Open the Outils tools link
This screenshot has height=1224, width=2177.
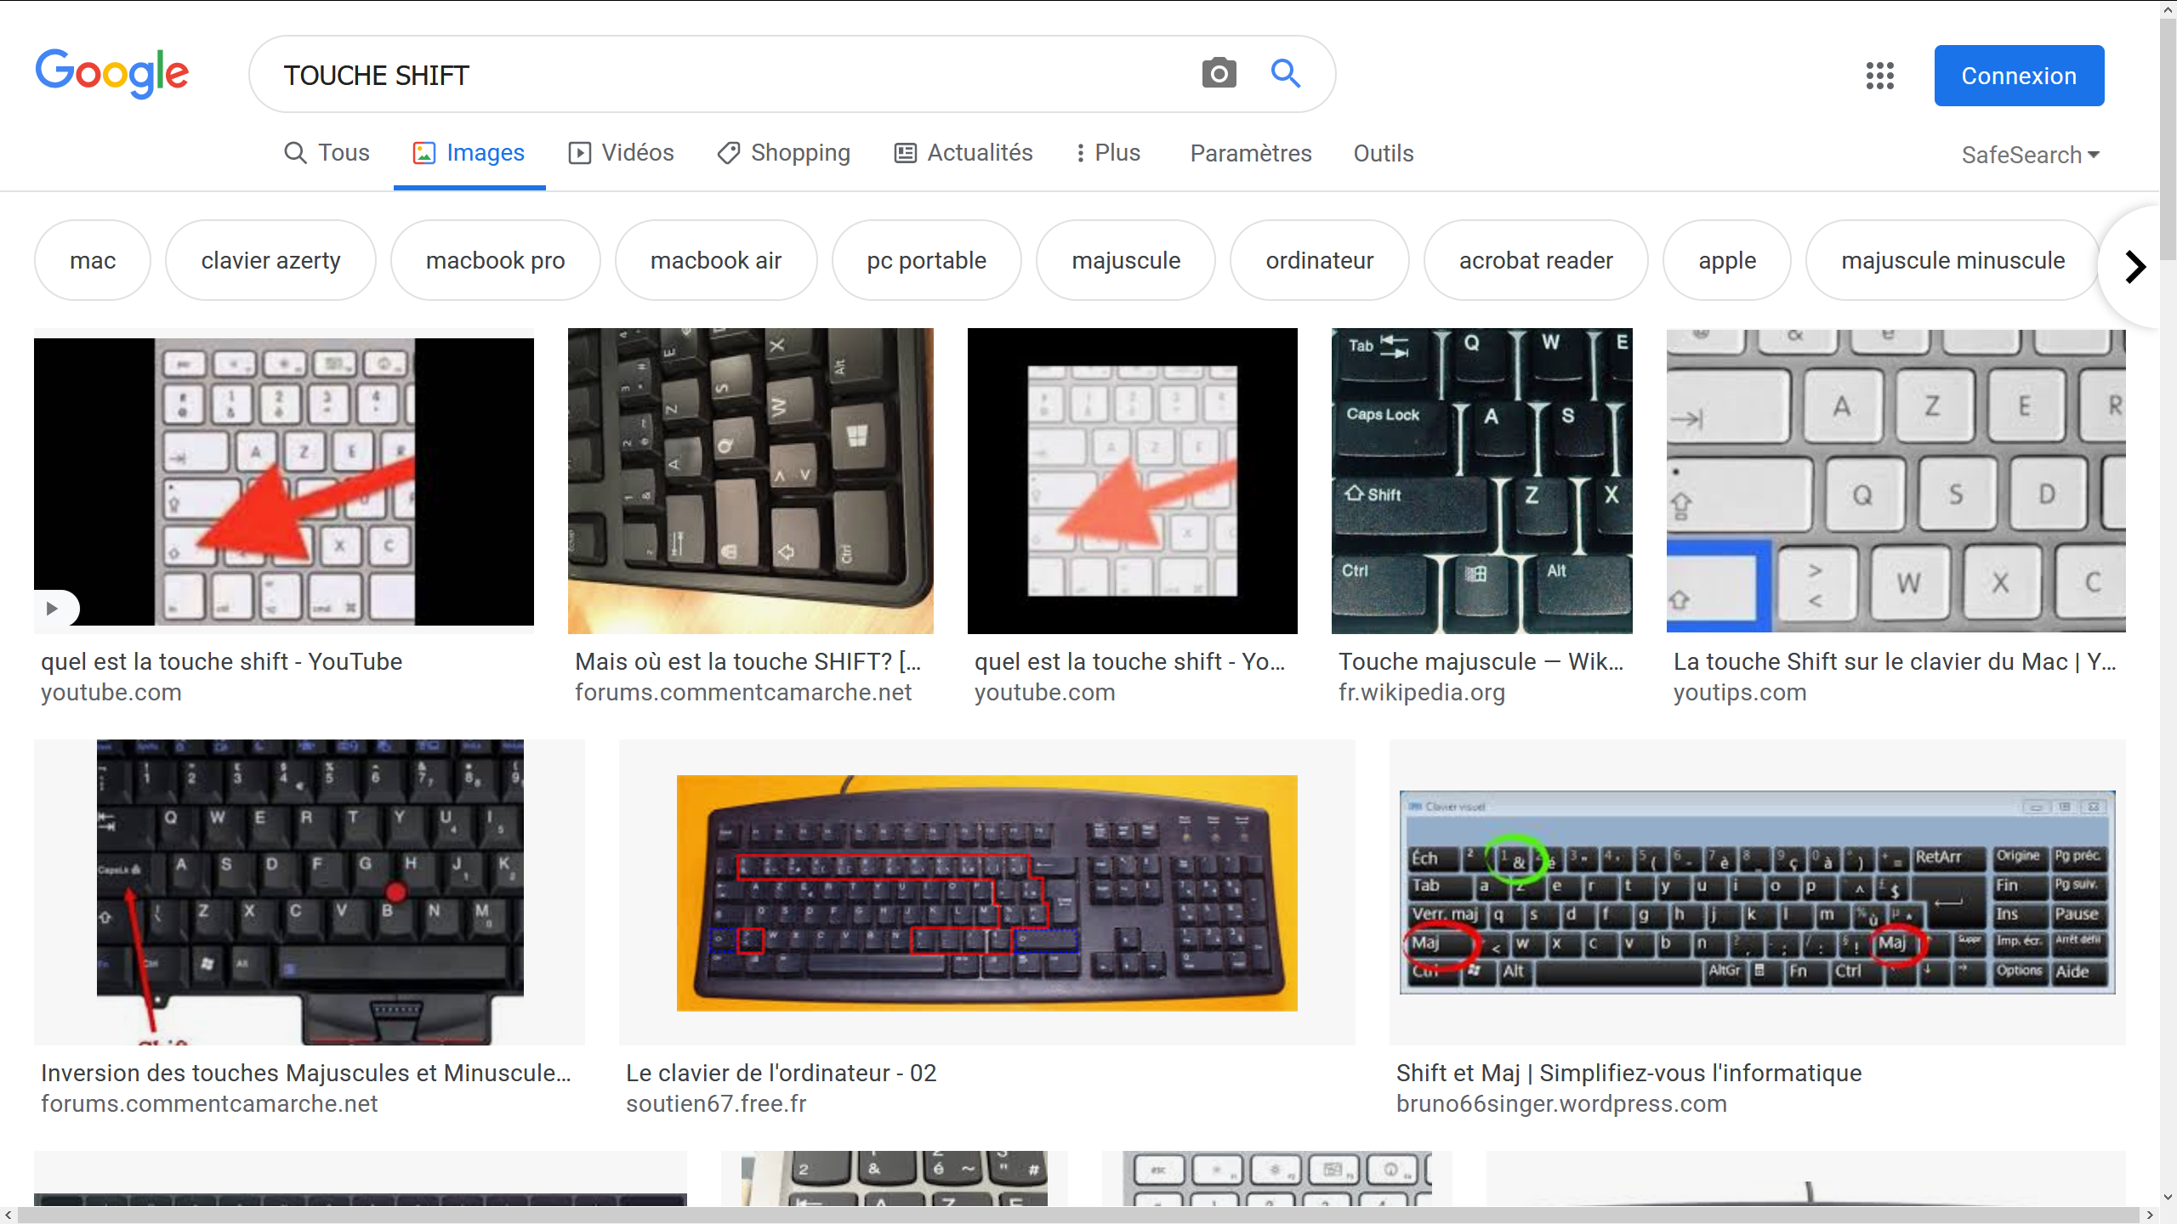(1384, 153)
